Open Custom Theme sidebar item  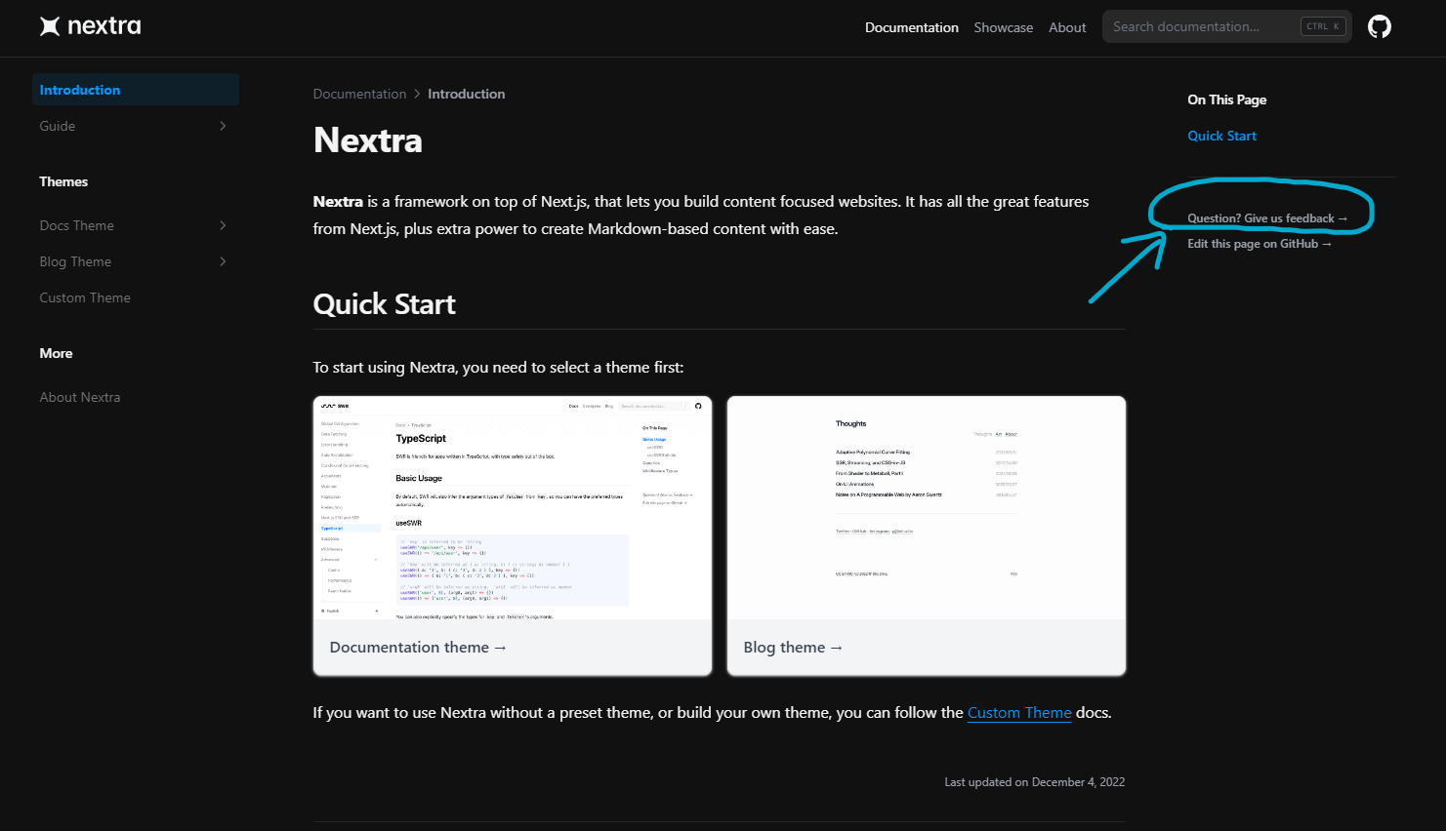click(85, 297)
